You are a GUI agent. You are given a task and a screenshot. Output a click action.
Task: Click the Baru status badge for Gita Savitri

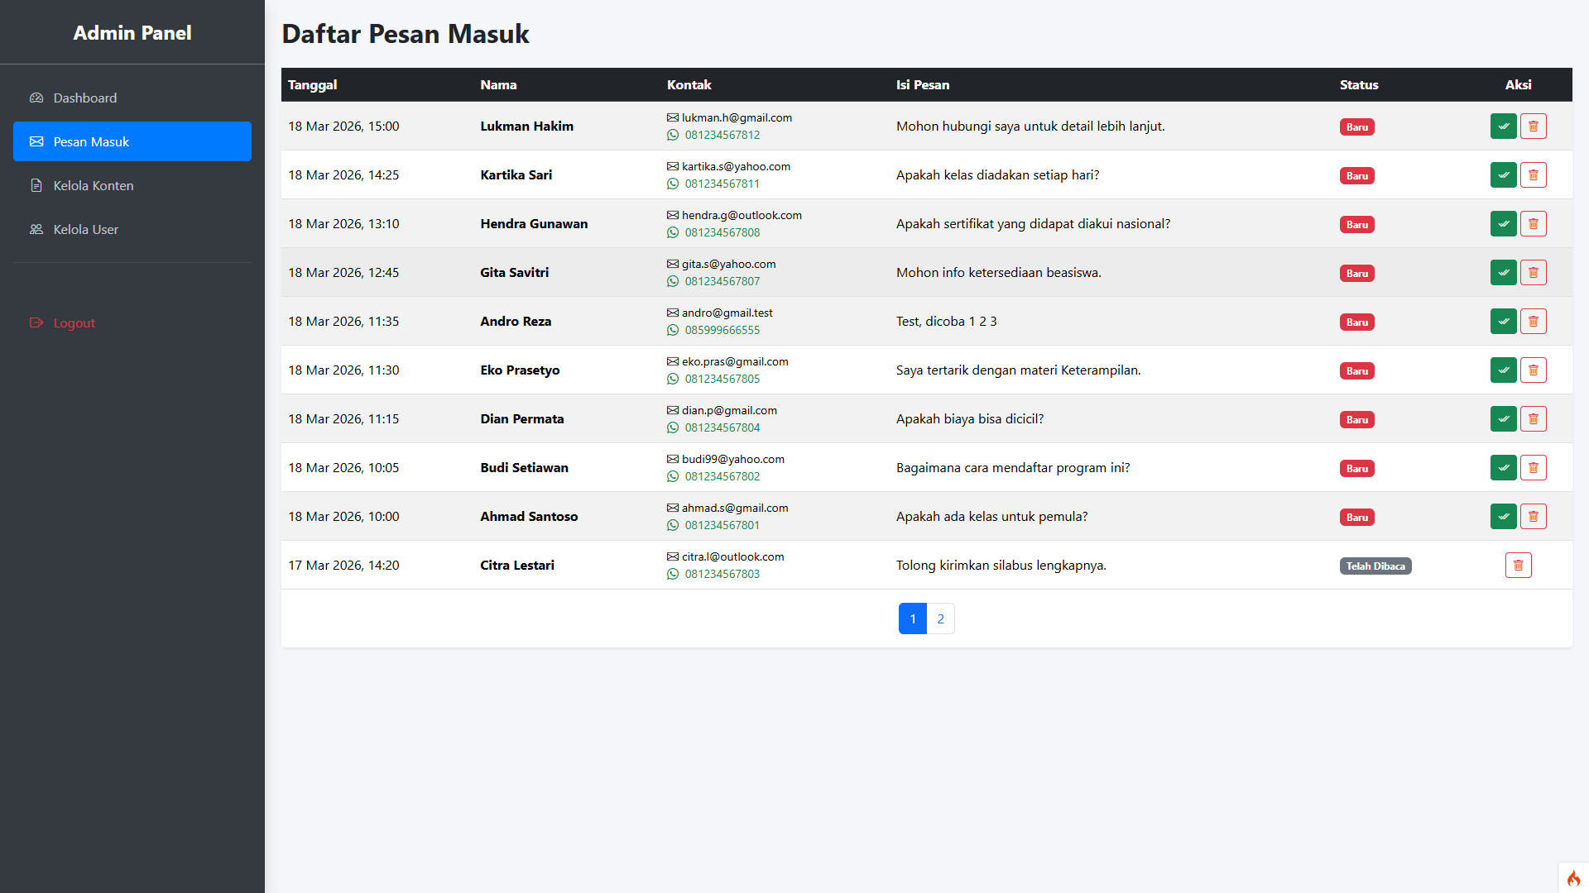(x=1356, y=274)
